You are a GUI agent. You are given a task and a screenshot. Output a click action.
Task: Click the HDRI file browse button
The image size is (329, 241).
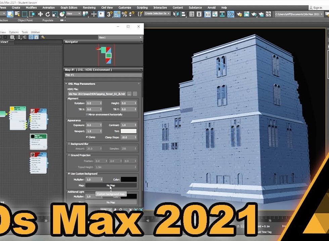[x=129, y=94]
